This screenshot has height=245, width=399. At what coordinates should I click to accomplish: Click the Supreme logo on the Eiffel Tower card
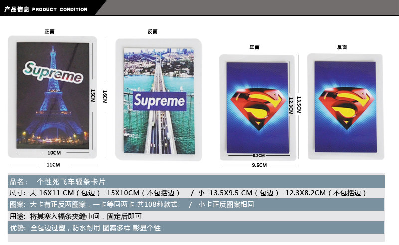click(53, 72)
